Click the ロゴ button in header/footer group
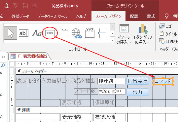This screenshot has width=178, height=122. (165, 26)
